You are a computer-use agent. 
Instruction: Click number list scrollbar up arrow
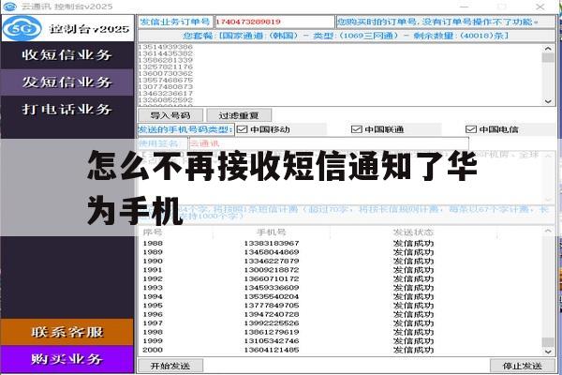[x=548, y=49]
